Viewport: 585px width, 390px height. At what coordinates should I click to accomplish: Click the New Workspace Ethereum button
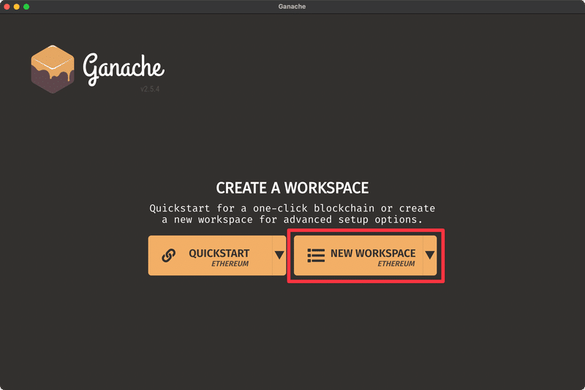click(358, 255)
